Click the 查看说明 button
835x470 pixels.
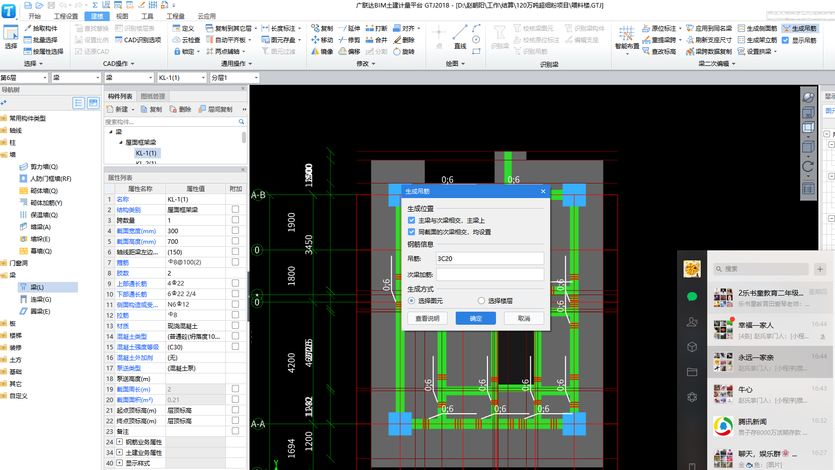coord(428,318)
